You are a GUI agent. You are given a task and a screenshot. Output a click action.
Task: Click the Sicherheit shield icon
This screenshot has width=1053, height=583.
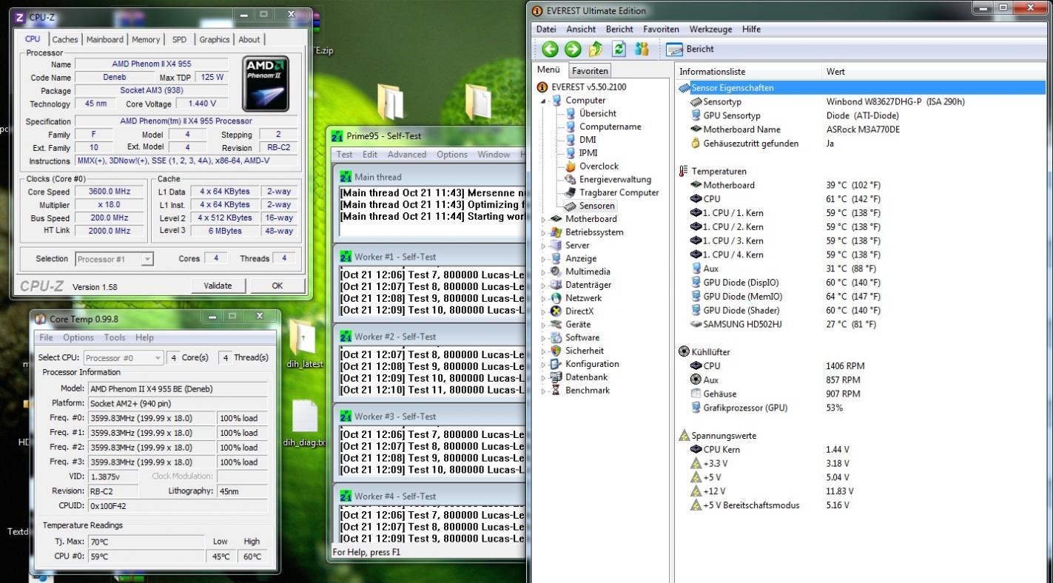point(556,351)
